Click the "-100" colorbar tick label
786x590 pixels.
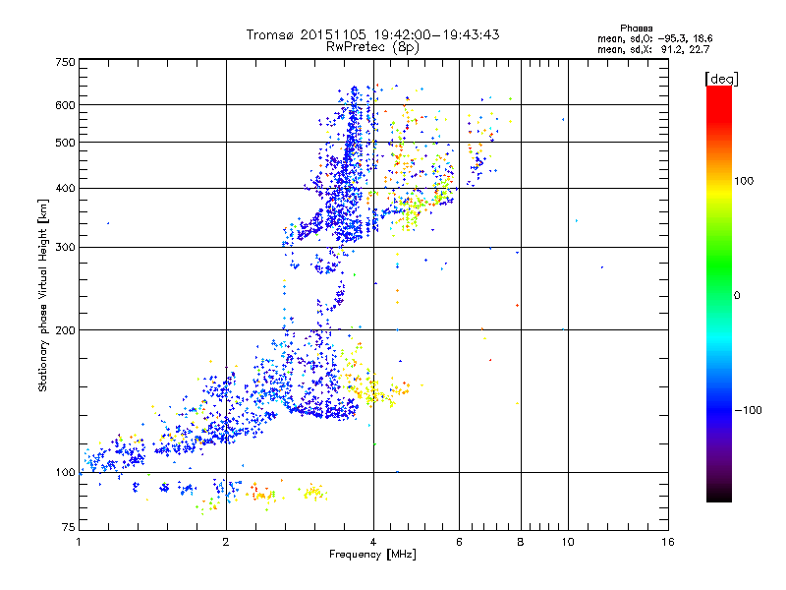coord(748,410)
